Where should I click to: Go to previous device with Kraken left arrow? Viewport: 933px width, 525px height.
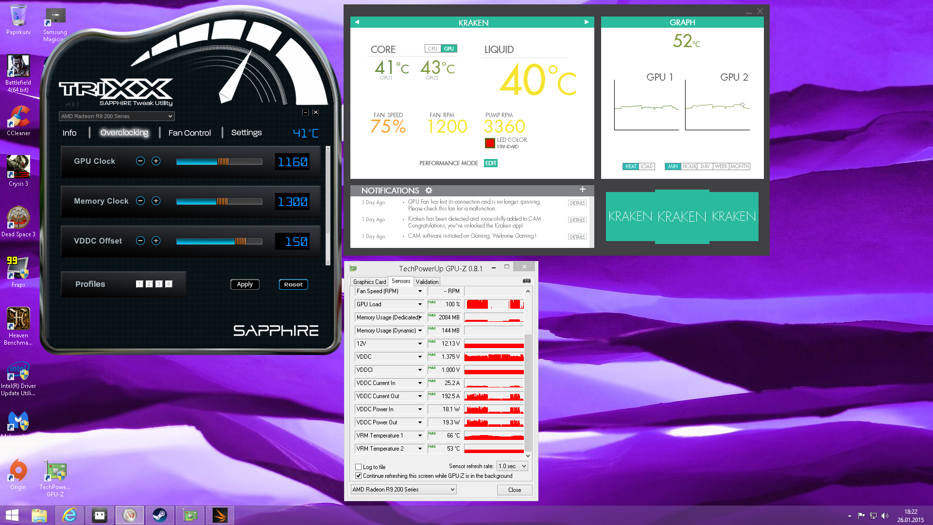pos(357,22)
